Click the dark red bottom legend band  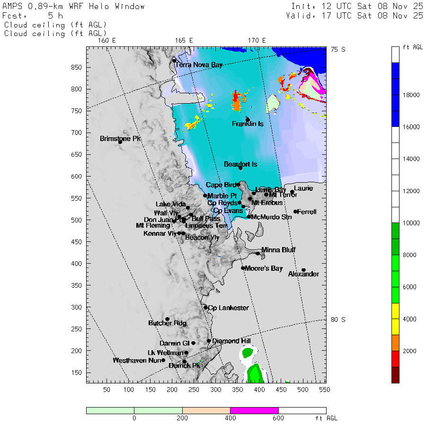[395, 374]
